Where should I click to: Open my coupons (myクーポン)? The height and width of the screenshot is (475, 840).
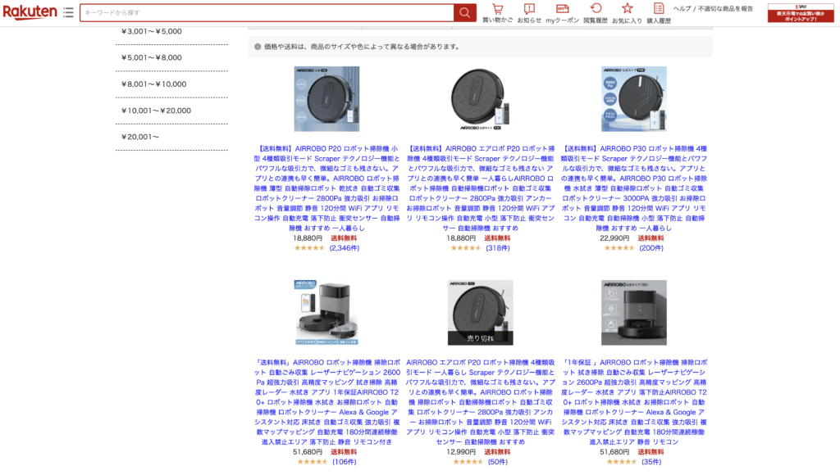[x=562, y=13]
